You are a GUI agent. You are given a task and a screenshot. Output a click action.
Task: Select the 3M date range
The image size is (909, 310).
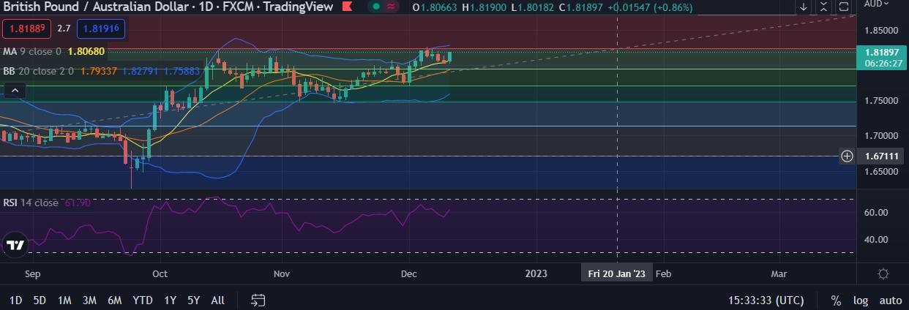pyautogui.click(x=89, y=300)
